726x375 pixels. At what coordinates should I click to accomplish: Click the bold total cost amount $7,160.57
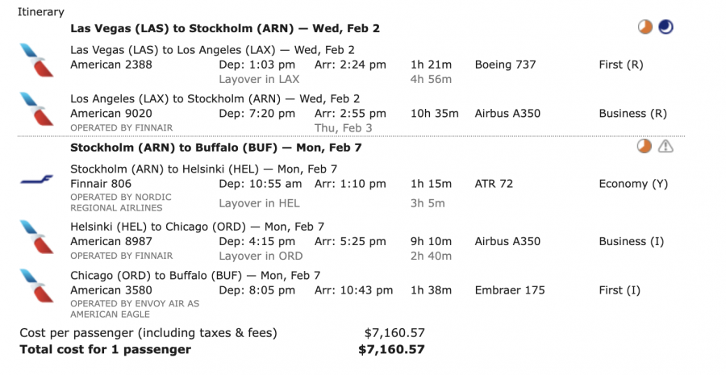pos(391,349)
